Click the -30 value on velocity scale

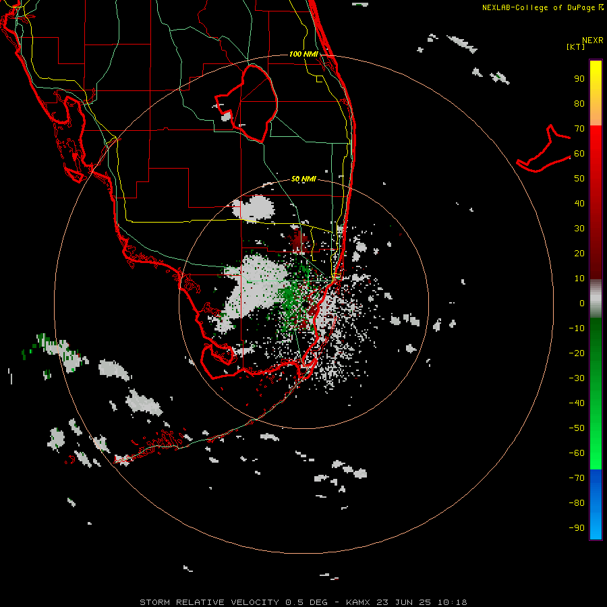coord(577,378)
